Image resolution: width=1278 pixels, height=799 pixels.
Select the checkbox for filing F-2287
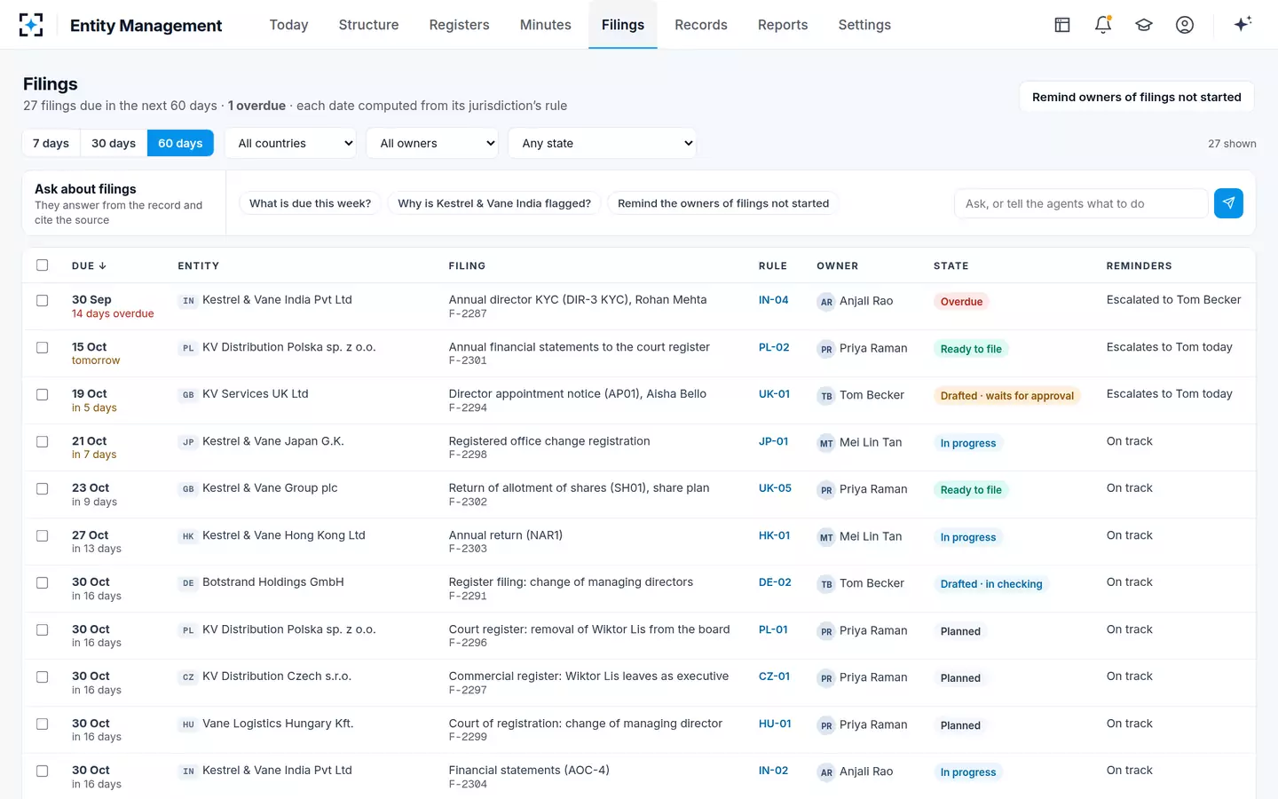42,300
